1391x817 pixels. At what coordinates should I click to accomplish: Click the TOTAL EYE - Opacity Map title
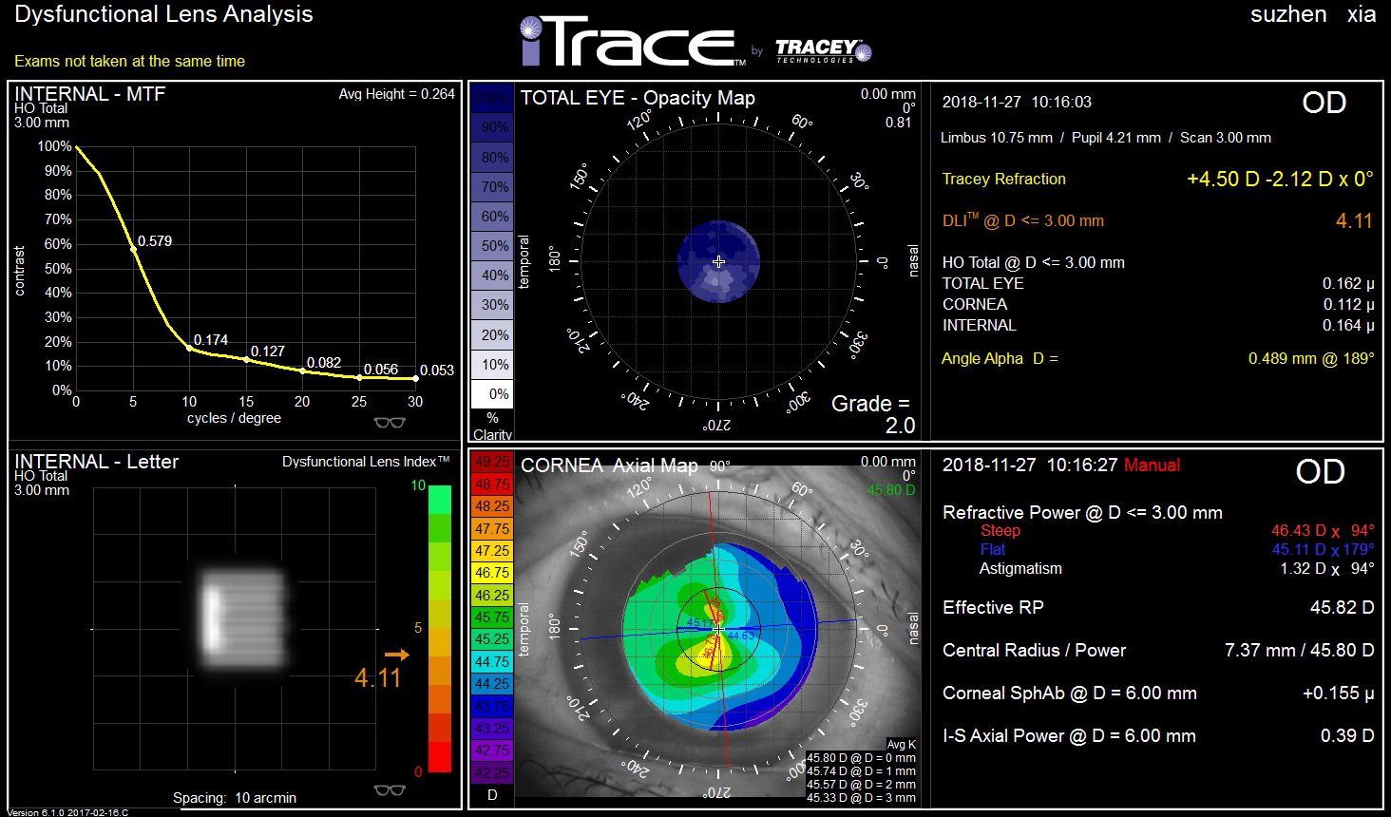click(638, 98)
